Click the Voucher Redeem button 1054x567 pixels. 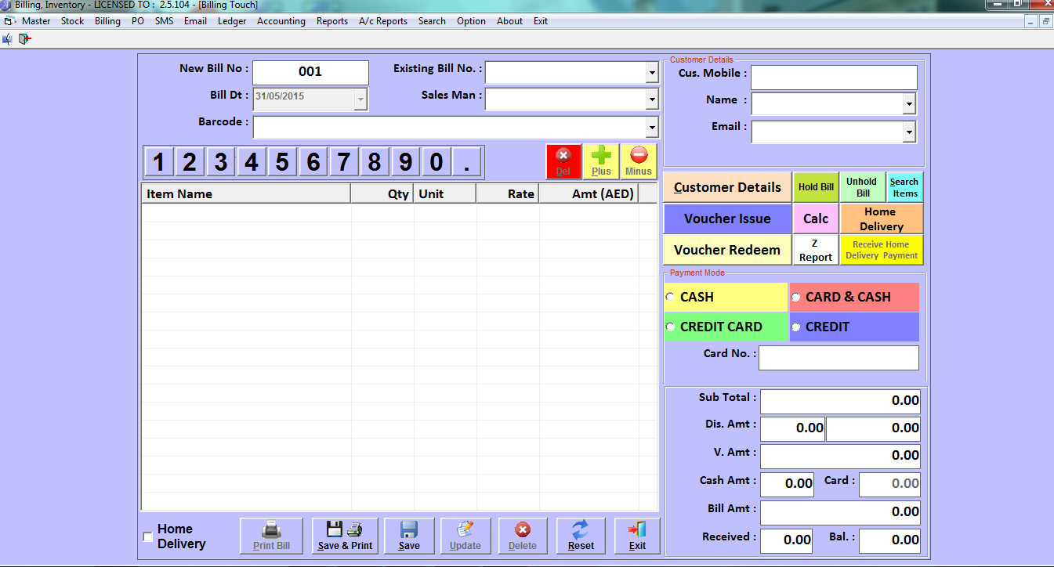(x=727, y=250)
